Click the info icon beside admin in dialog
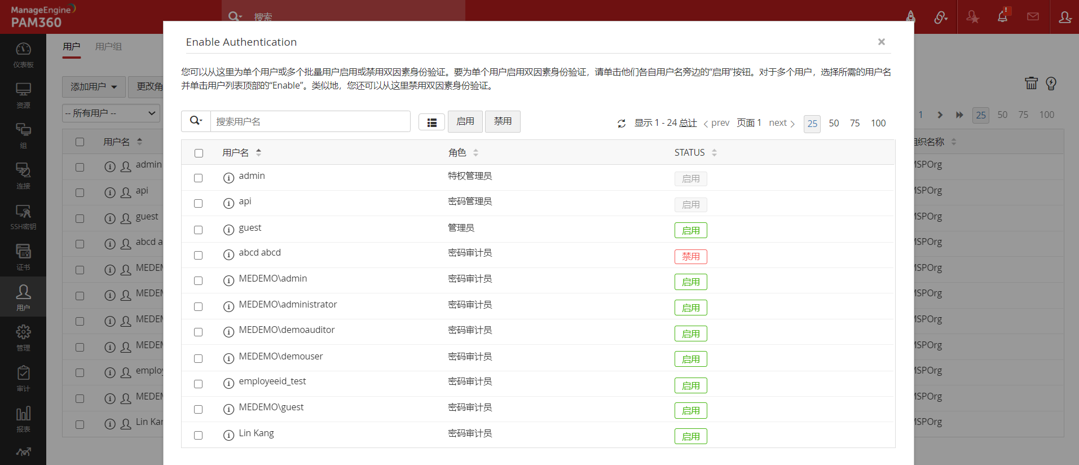 (x=228, y=178)
